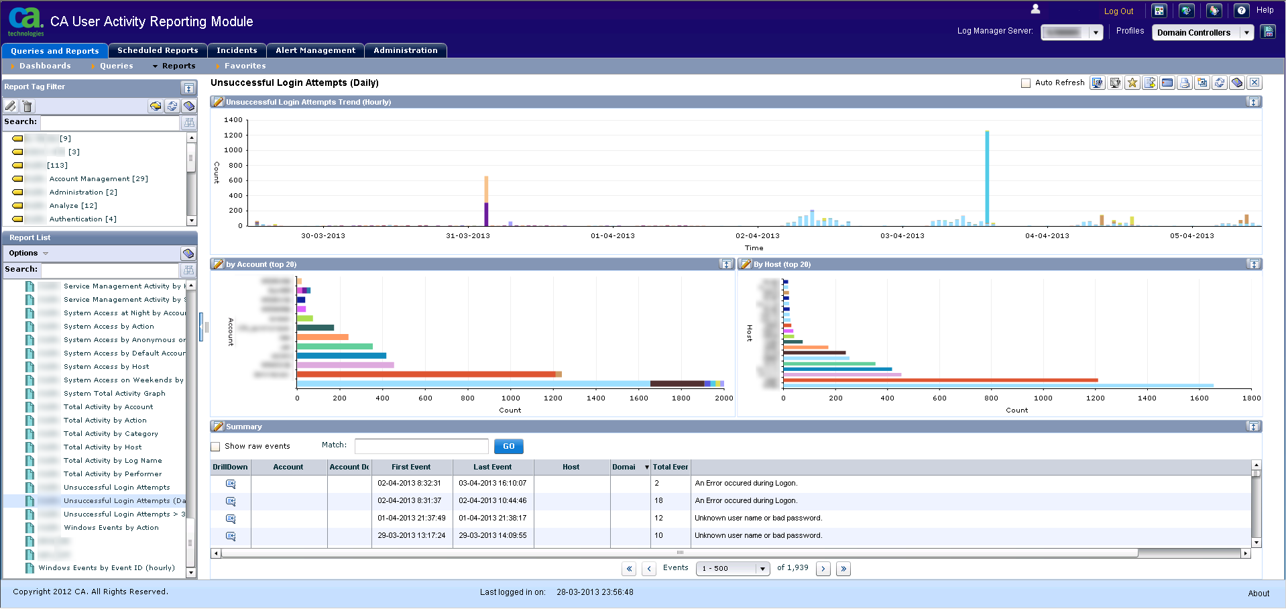Click the profile save icon beside Domain Controllers

point(1268,32)
